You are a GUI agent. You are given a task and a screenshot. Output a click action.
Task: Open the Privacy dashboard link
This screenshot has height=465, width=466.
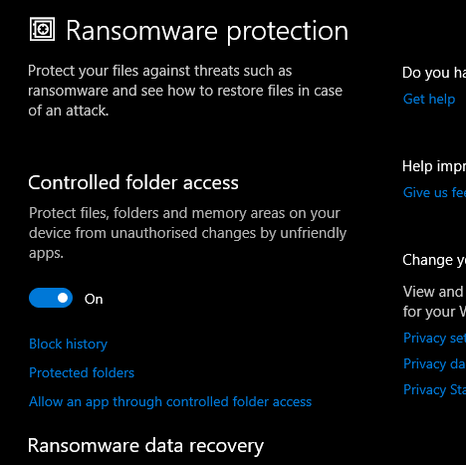[x=434, y=364]
